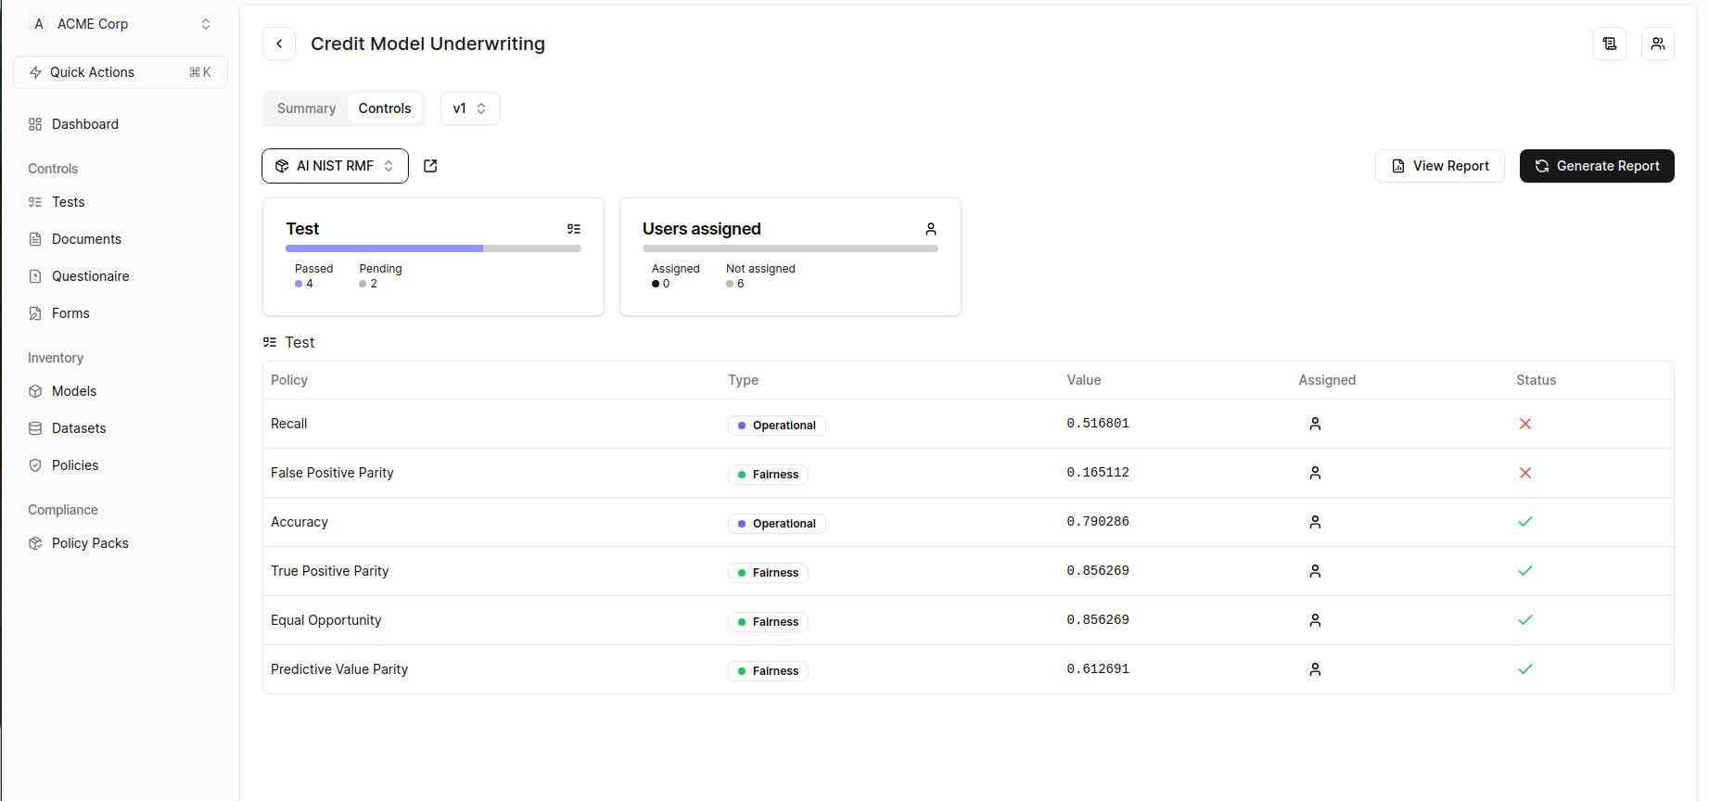Click the Policy Packs package icon in sidebar

coord(35,543)
